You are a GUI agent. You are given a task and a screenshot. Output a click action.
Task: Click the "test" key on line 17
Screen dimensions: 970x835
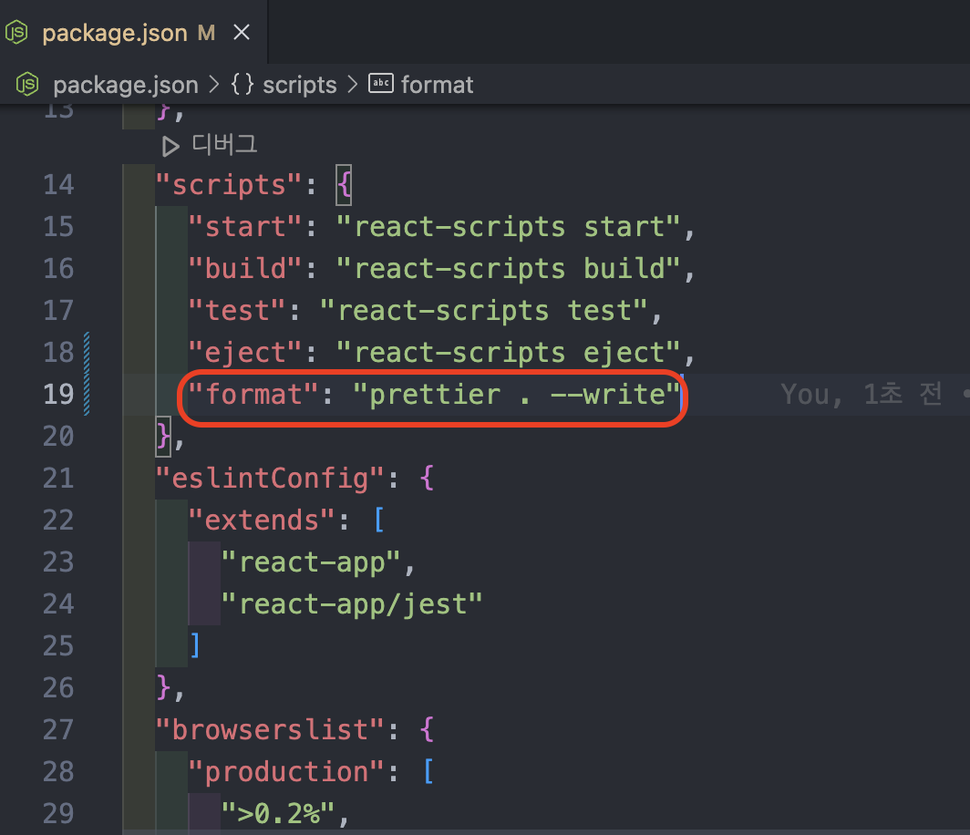pyautogui.click(x=237, y=311)
